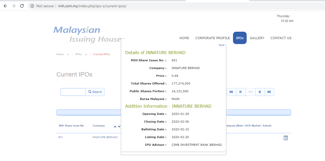This screenshot has height=161, width=325.
Task: Sort Company column ascending with up arrow
Action: tap(115, 126)
